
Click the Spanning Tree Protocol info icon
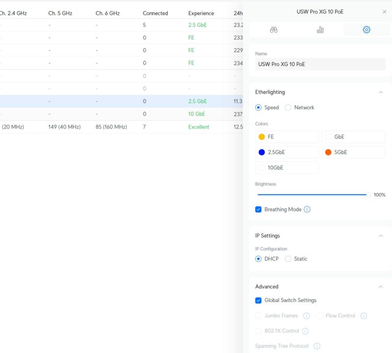[x=317, y=346]
